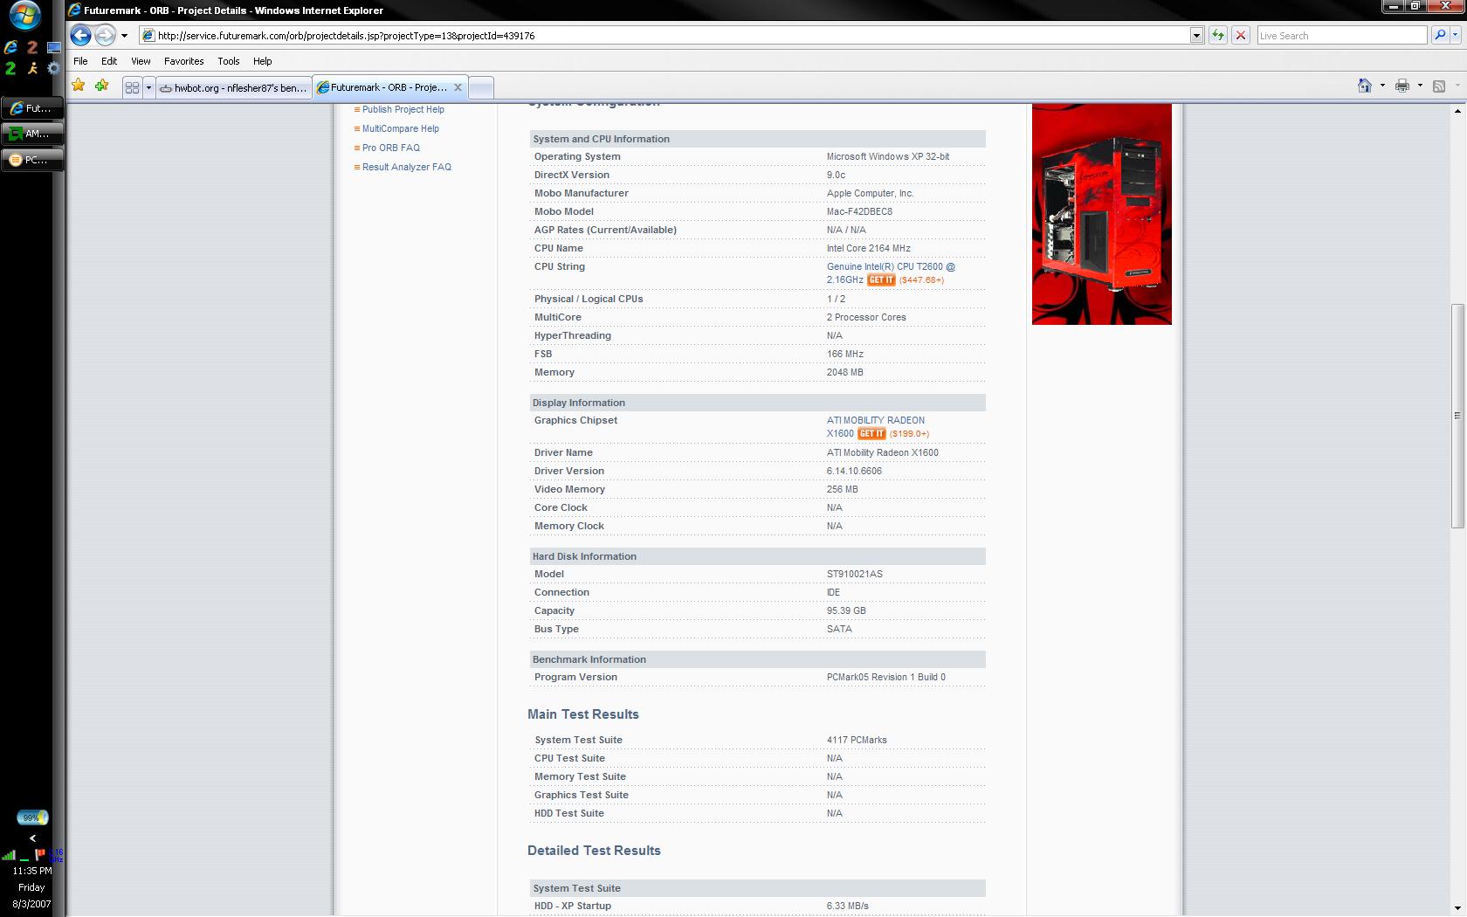1467x917 pixels.
Task: Click the 4117 PCMarks score value
Action: [857, 740]
